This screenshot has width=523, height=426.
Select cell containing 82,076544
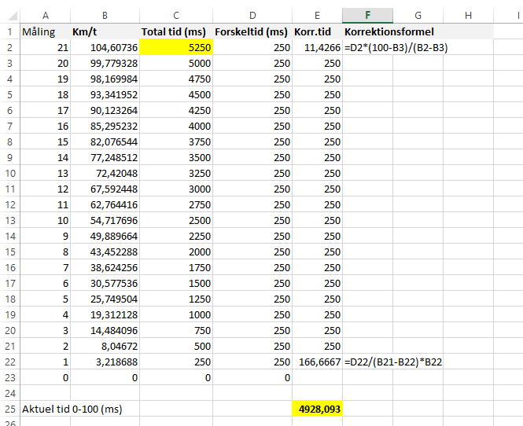(105, 141)
